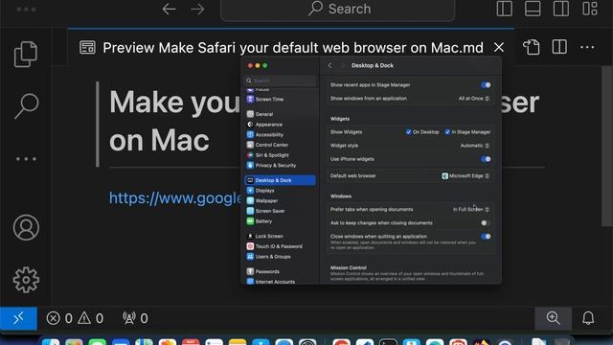
Task: Toggle primary side bar layout icon
Action: (x=505, y=9)
